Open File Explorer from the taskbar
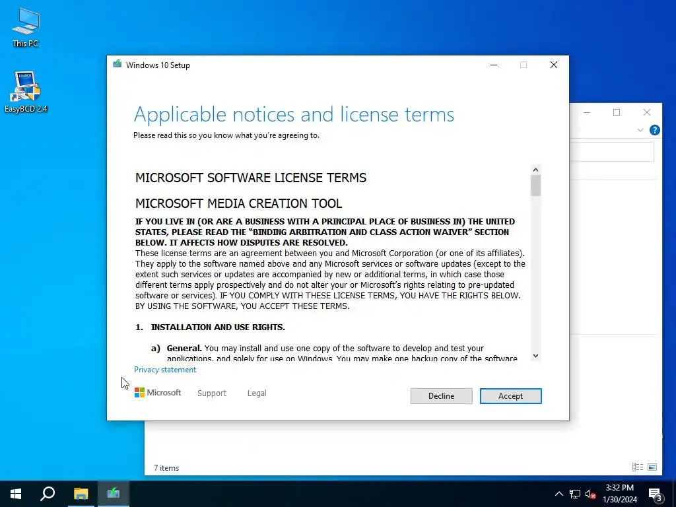Viewport: 676px width, 507px height. (81, 494)
